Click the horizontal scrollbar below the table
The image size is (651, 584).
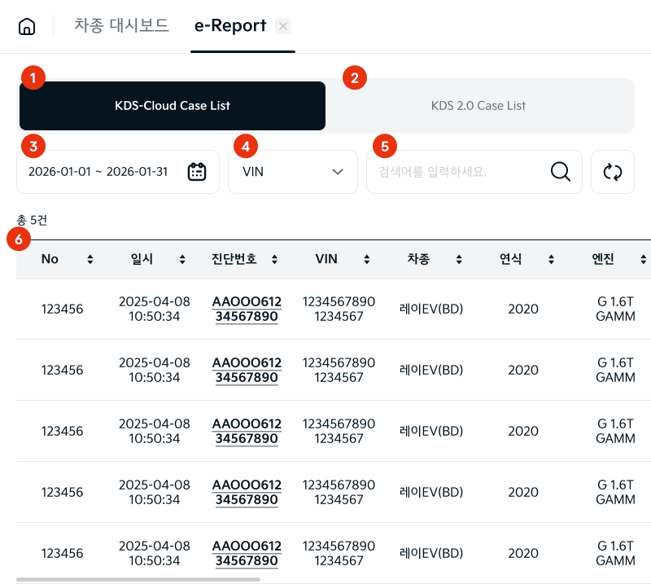138,579
